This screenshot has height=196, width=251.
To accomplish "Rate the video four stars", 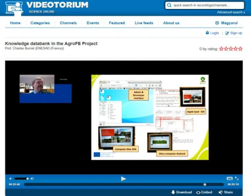I will tap(235, 49).
